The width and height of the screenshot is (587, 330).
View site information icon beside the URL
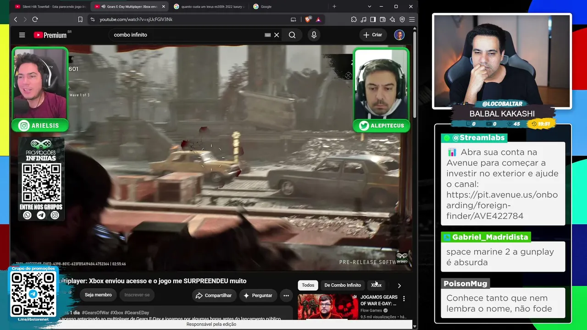click(93, 19)
